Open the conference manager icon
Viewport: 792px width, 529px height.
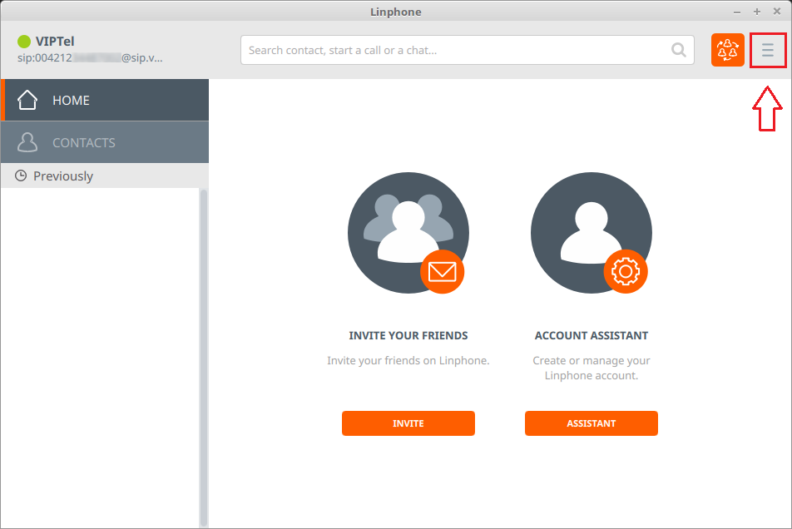click(x=727, y=50)
